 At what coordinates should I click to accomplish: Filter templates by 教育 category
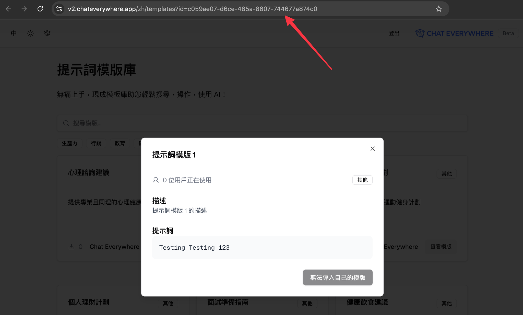[120, 143]
